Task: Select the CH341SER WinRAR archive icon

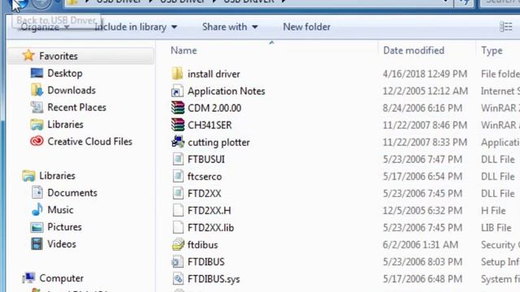Action: (177, 125)
